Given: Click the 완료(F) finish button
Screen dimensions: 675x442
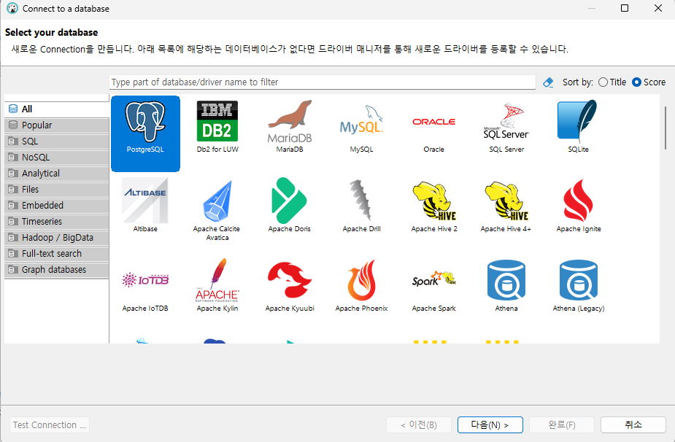Looking at the screenshot, I should click(x=562, y=424).
